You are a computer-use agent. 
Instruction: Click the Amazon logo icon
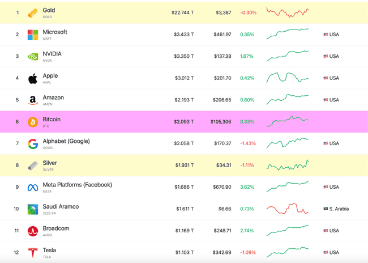point(33,100)
